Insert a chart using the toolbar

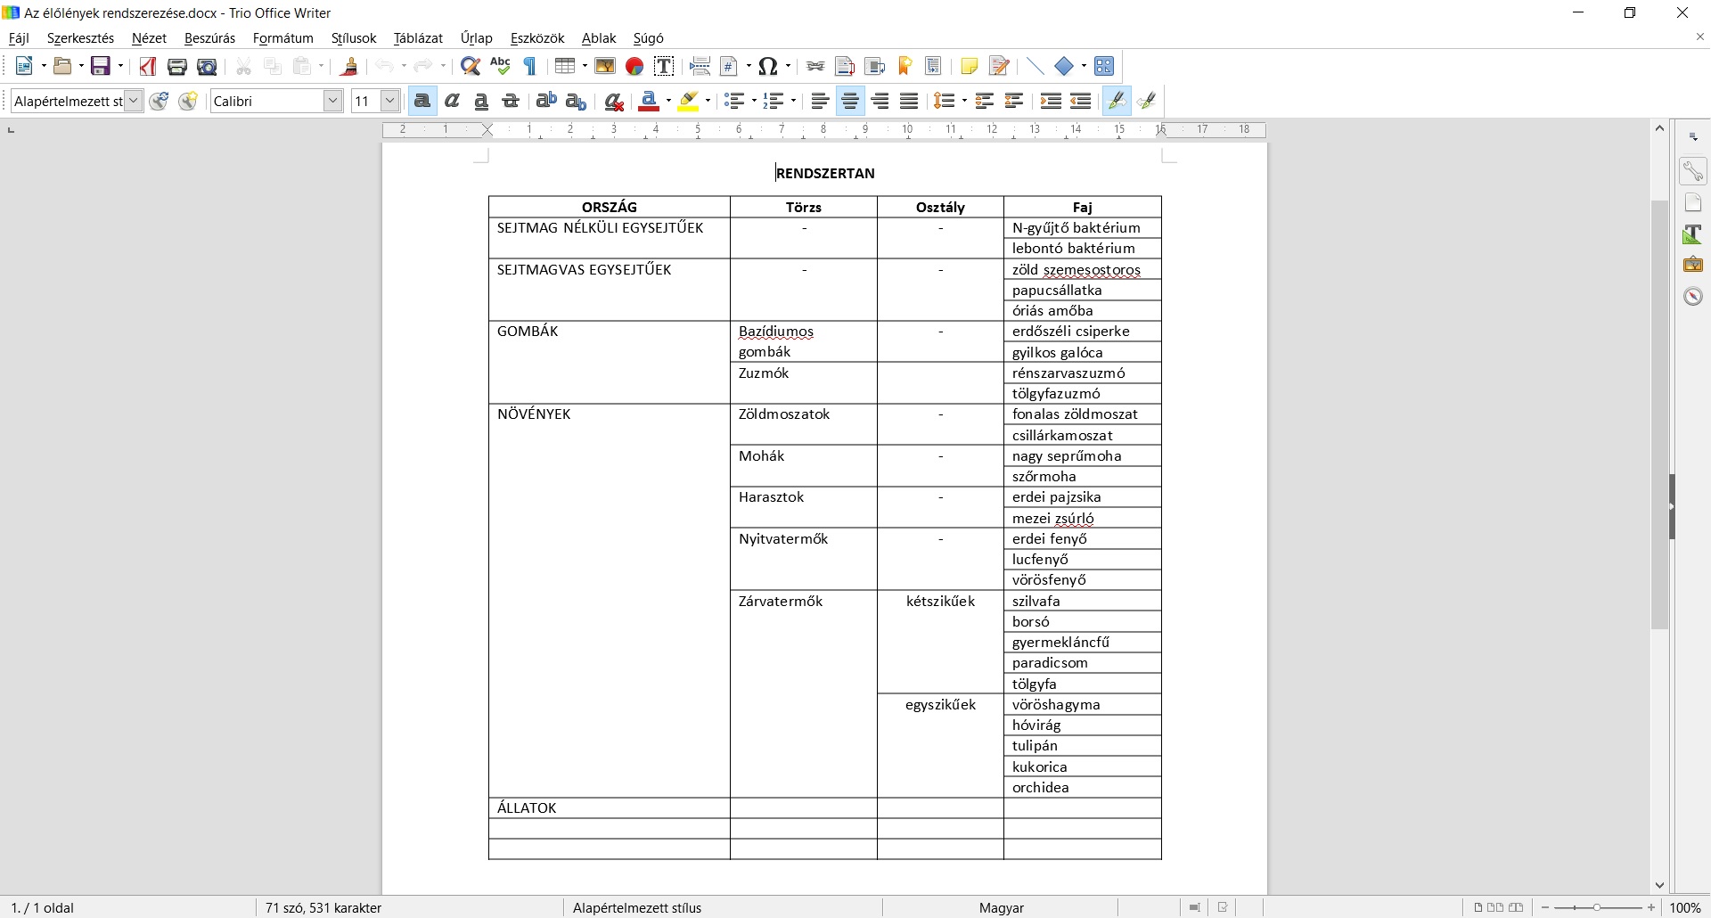(634, 67)
